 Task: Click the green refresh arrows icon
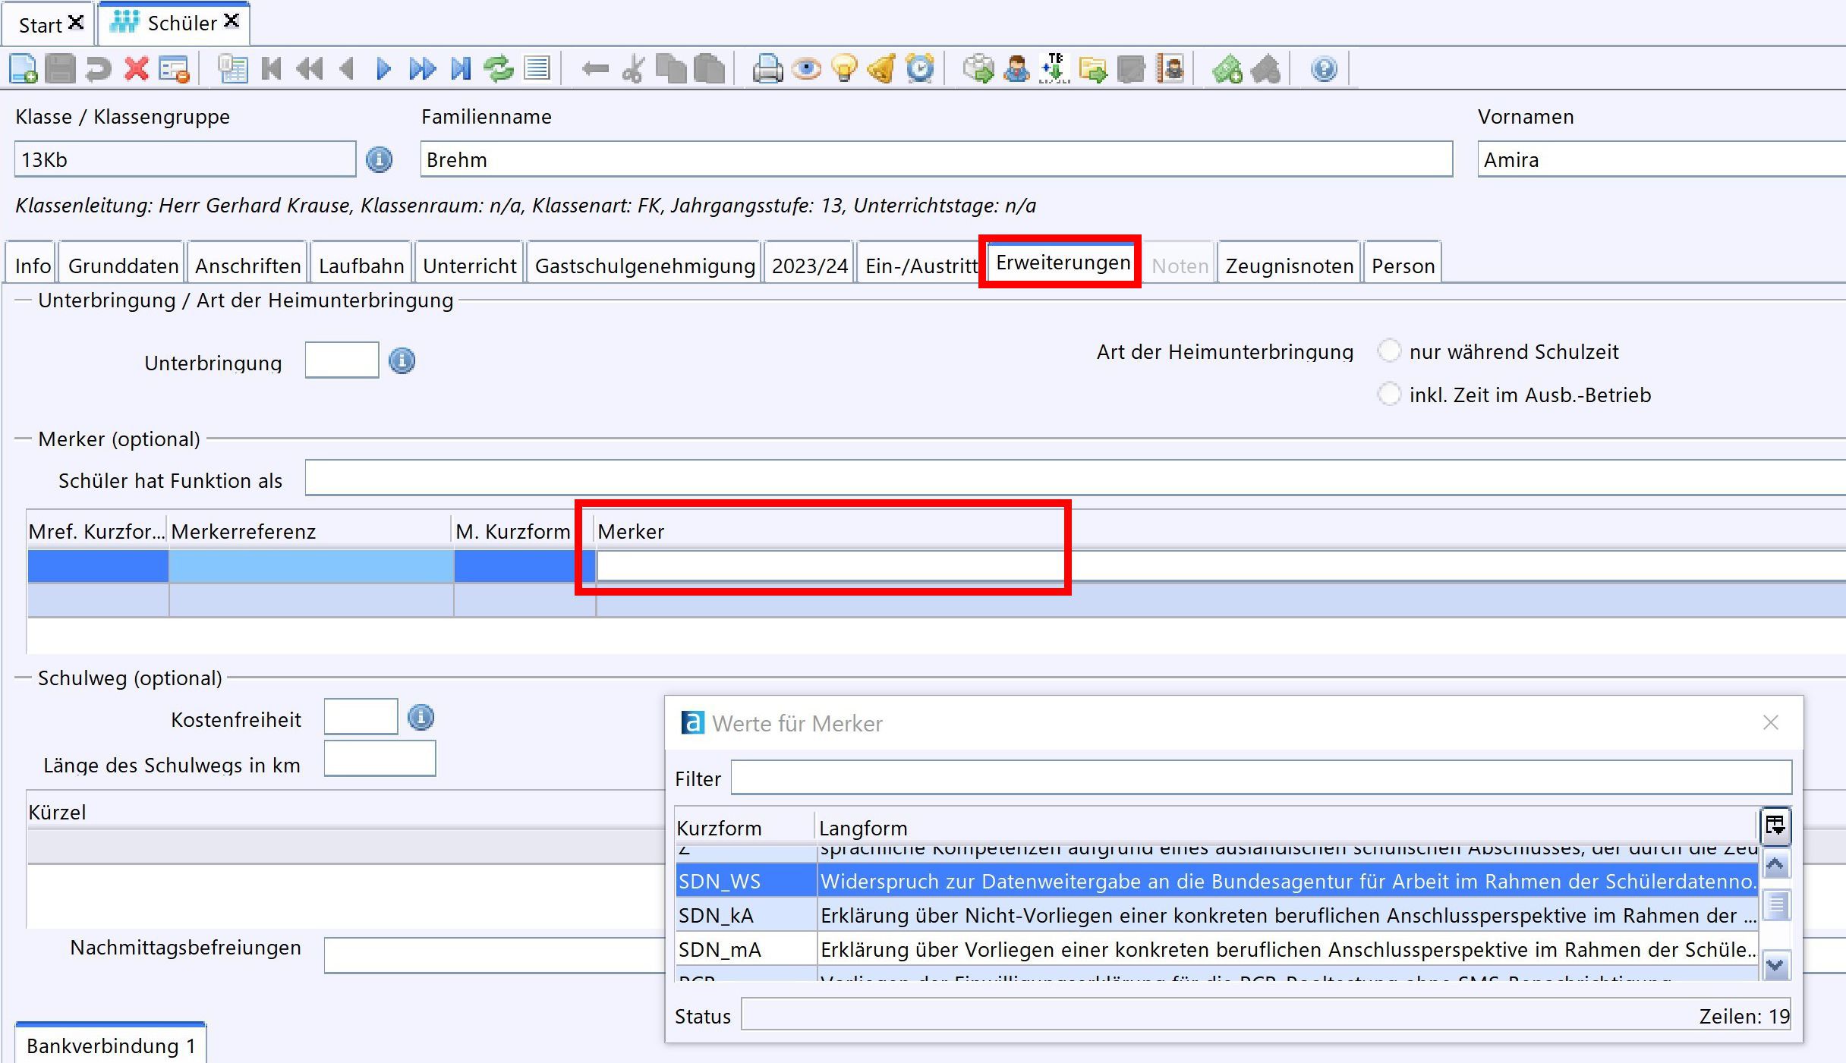[x=499, y=69]
